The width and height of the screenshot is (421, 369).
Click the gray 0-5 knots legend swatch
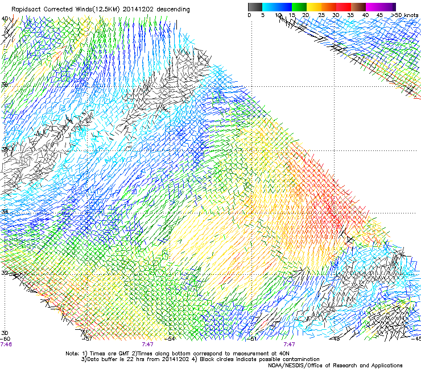[x=255, y=7]
